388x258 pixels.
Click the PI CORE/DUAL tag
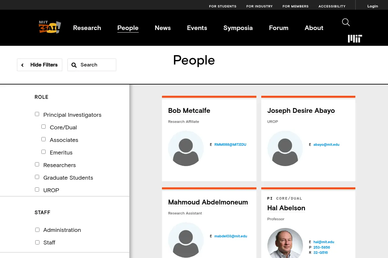tap(285, 198)
